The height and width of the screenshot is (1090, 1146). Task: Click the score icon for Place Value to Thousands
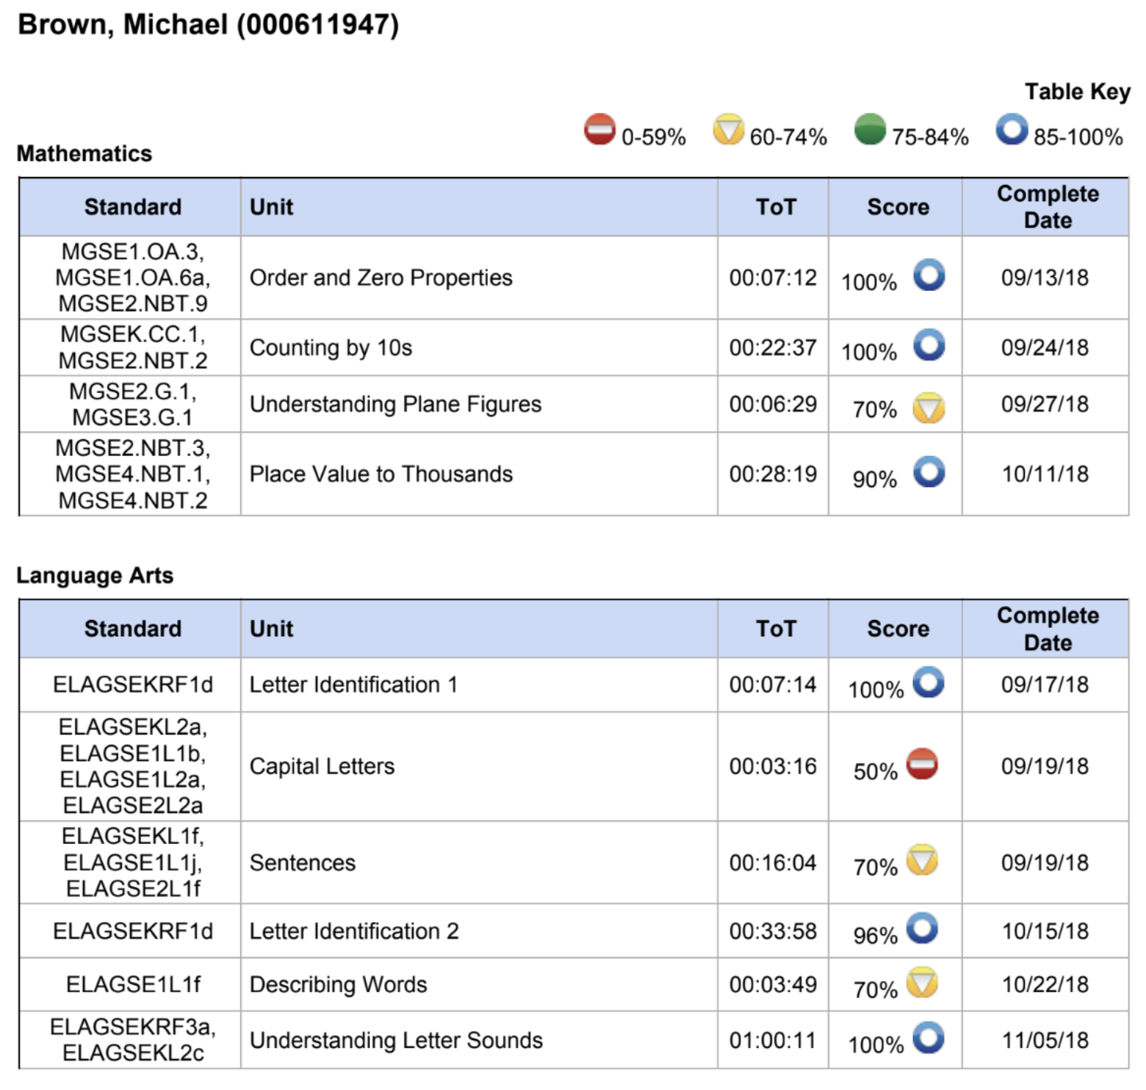[929, 472]
